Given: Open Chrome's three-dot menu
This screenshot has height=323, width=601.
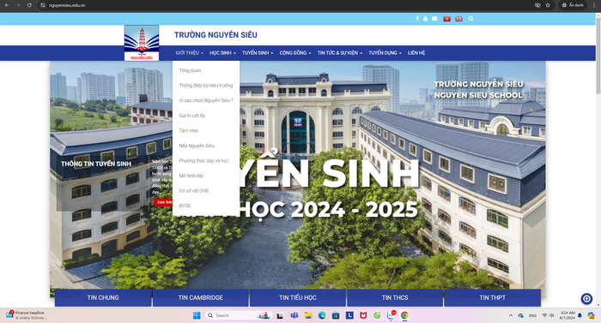Looking at the screenshot, I should pyautogui.click(x=594, y=5).
